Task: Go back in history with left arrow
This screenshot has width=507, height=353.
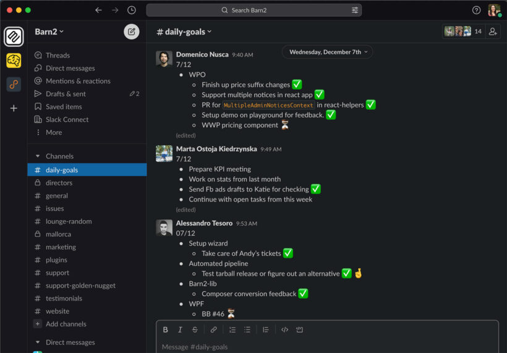Action: pos(99,10)
